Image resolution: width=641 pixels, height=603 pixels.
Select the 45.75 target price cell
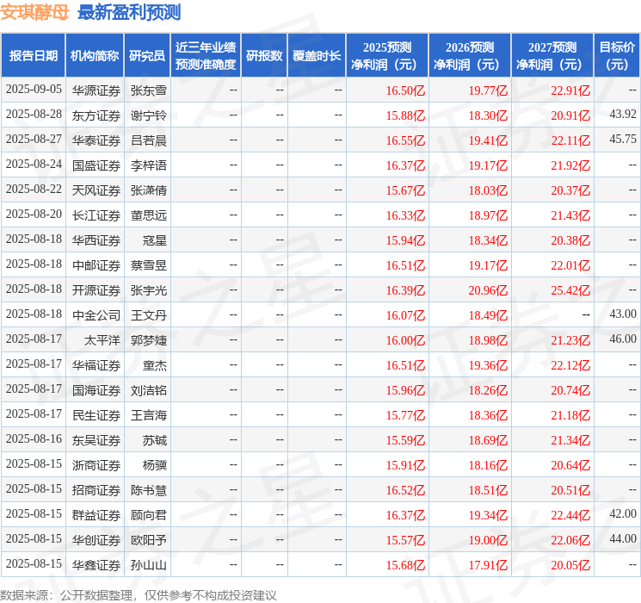(x=622, y=139)
